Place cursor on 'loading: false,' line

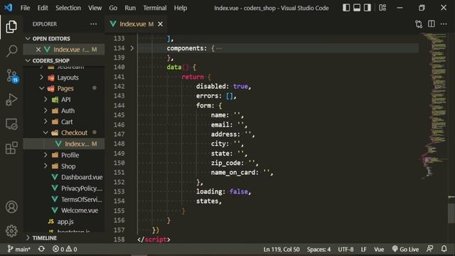click(223, 191)
